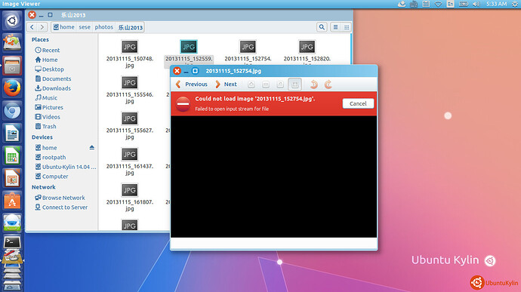Open Trash in sidebar
Image resolution: width=521 pixels, height=292 pixels.
click(45, 127)
